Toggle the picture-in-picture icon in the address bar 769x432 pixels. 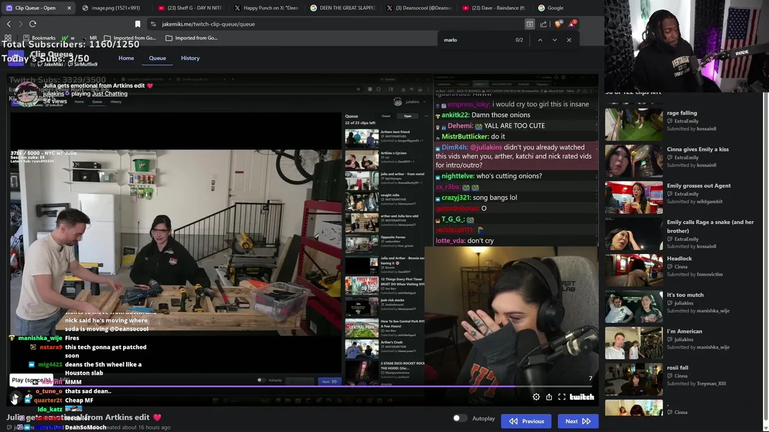tap(530, 24)
